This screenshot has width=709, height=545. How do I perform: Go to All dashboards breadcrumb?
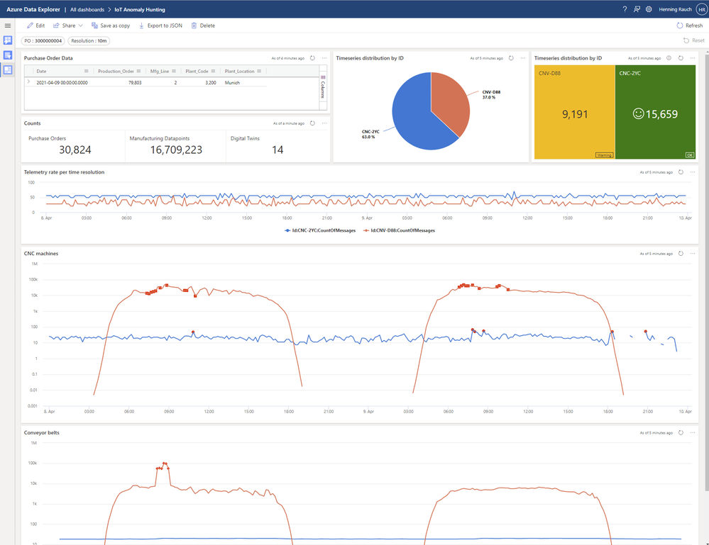(x=87, y=9)
